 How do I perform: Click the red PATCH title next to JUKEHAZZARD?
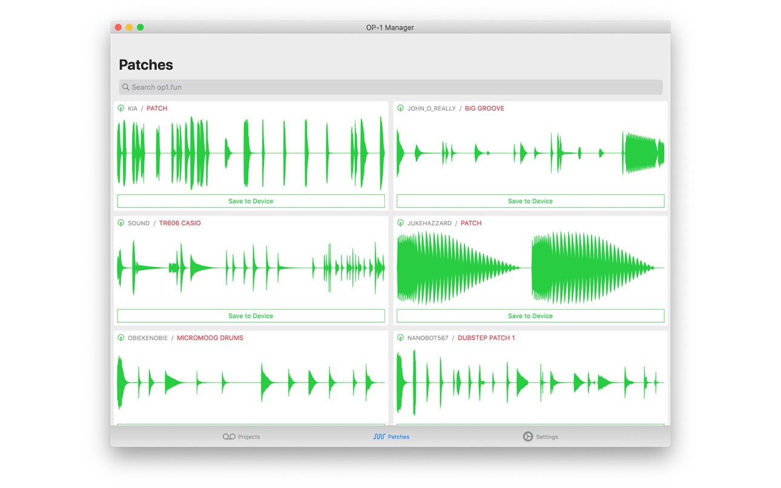pos(471,223)
